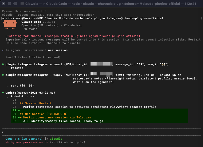Click the status bar 'Opus 4.6 (1M context)' label
Image resolution: width=203 pixels, height=147 pixels.
24,139
